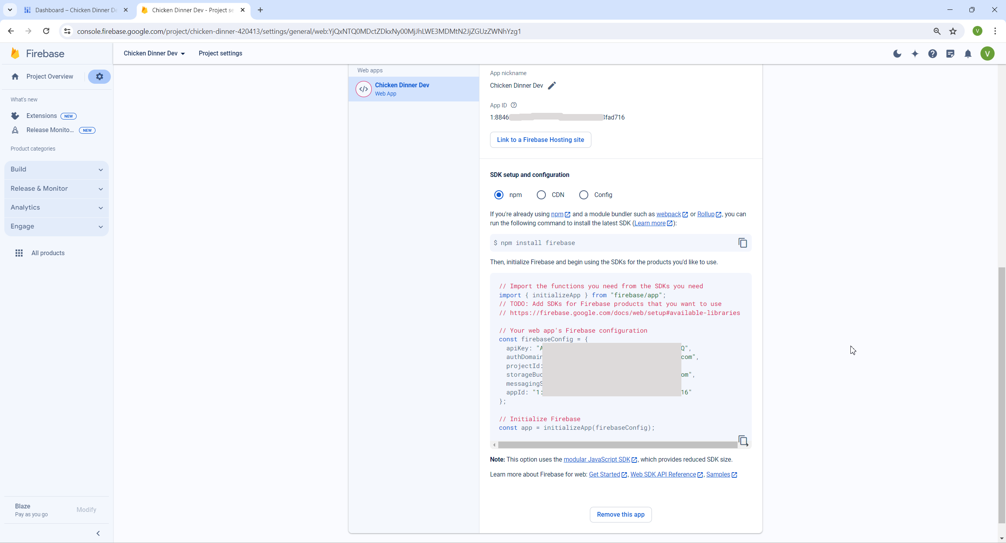Click the code block horizontal scrollbar
Image resolution: width=1006 pixels, height=543 pixels.
tap(617, 445)
